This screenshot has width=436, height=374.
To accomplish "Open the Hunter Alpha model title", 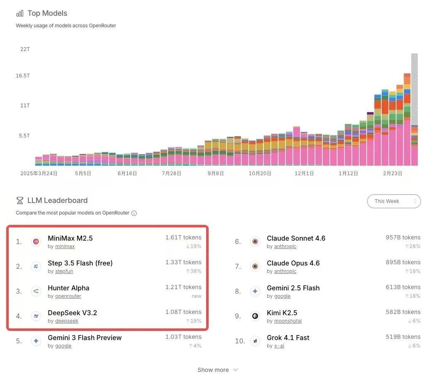I will [68, 288].
